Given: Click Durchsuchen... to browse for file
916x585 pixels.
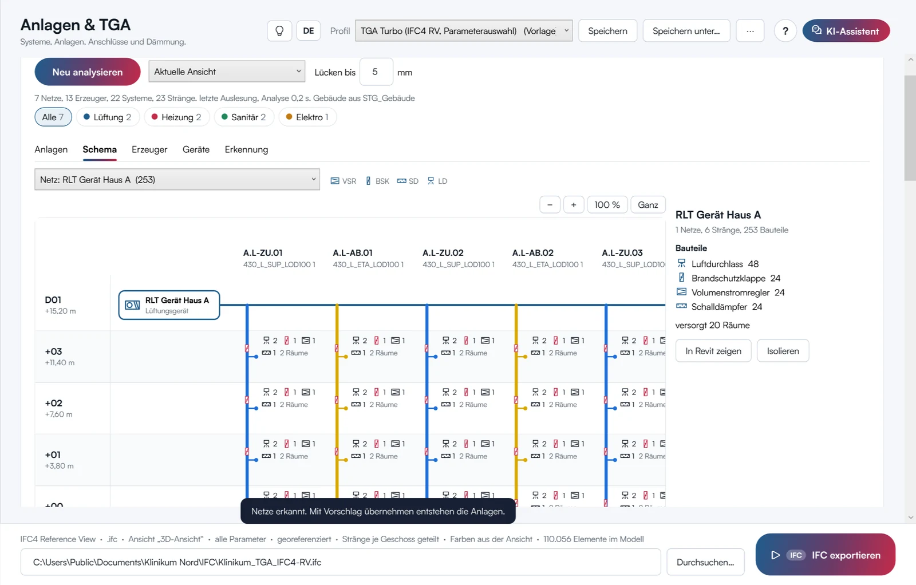Looking at the screenshot, I should pos(705,562).
